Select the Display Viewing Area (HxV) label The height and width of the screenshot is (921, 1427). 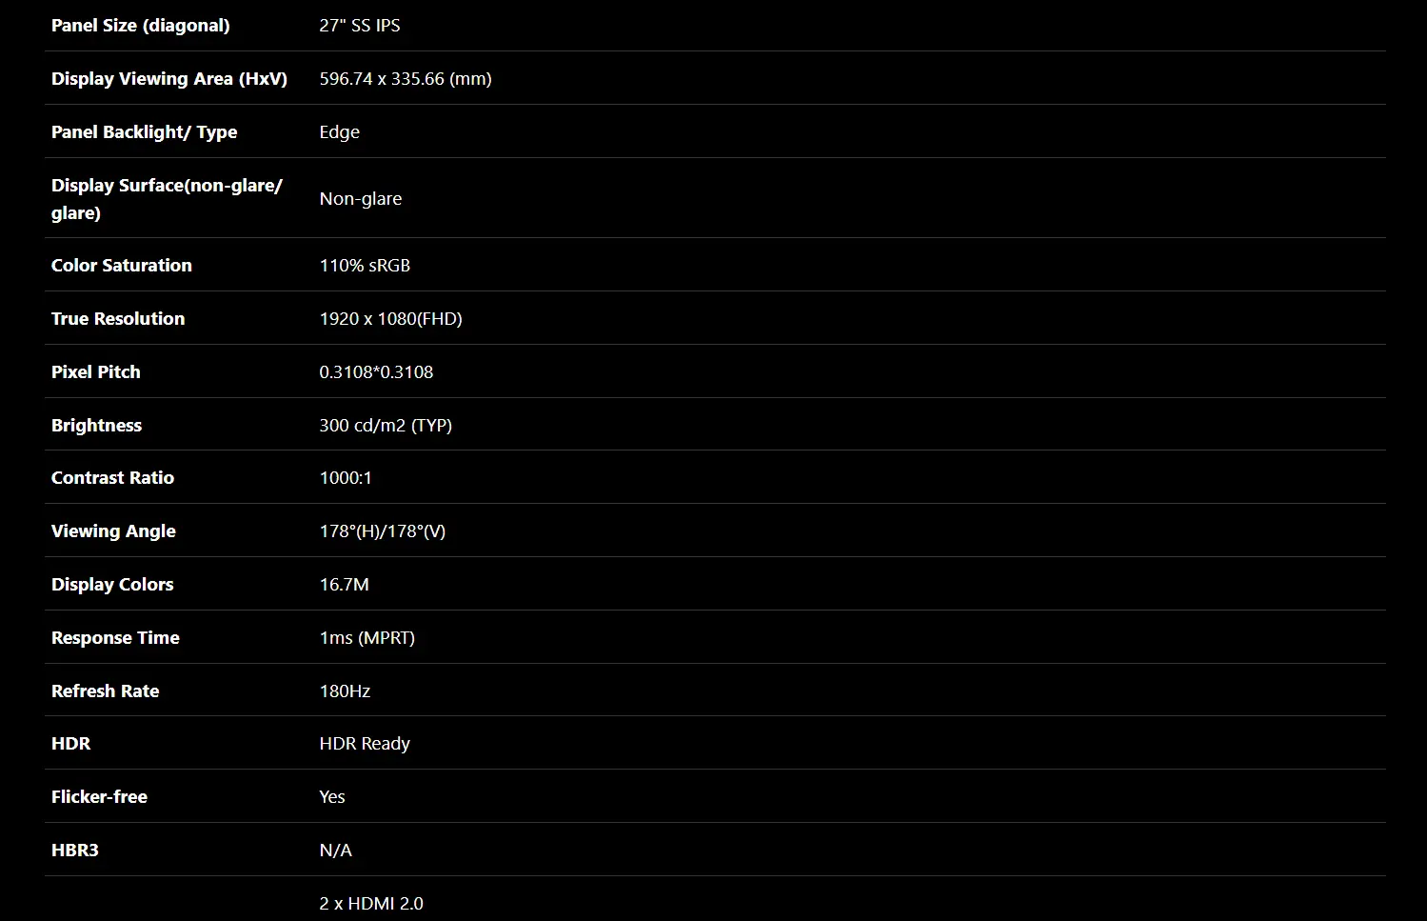(168, 79)
